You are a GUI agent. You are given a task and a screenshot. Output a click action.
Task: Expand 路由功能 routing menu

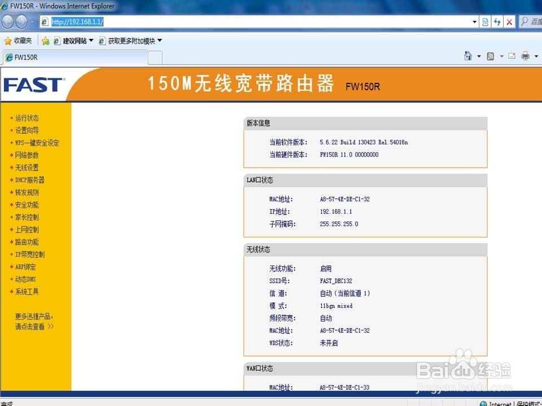pos(27,242)
